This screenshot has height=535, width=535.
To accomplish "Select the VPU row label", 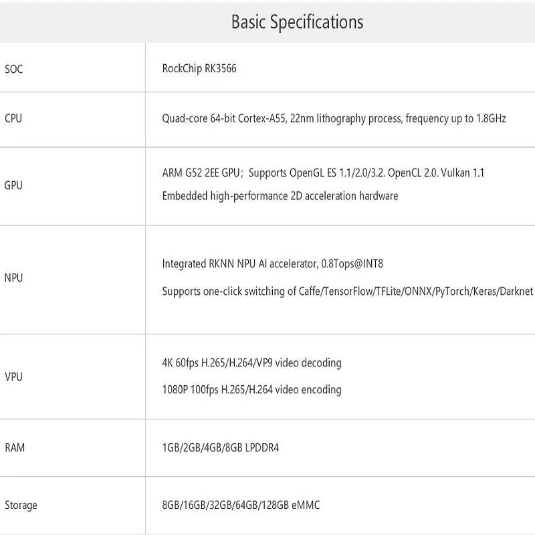I will pyautogui.click(x=13, y=377).
